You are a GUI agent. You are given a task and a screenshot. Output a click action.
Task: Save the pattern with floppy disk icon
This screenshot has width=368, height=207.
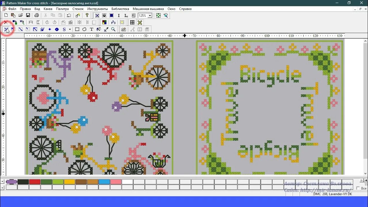[x=28, y=15]
